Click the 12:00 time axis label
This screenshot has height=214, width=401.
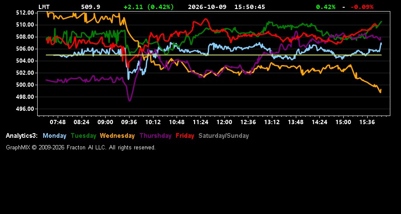click(224, 122)
